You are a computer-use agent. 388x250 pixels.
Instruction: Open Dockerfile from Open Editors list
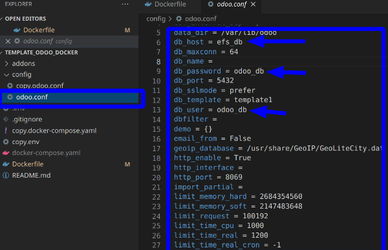(39, 30)
